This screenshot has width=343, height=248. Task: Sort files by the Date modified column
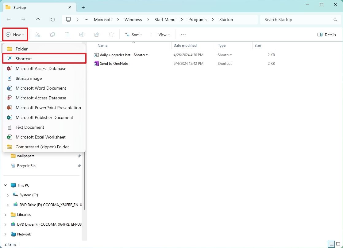click(185, 45)
